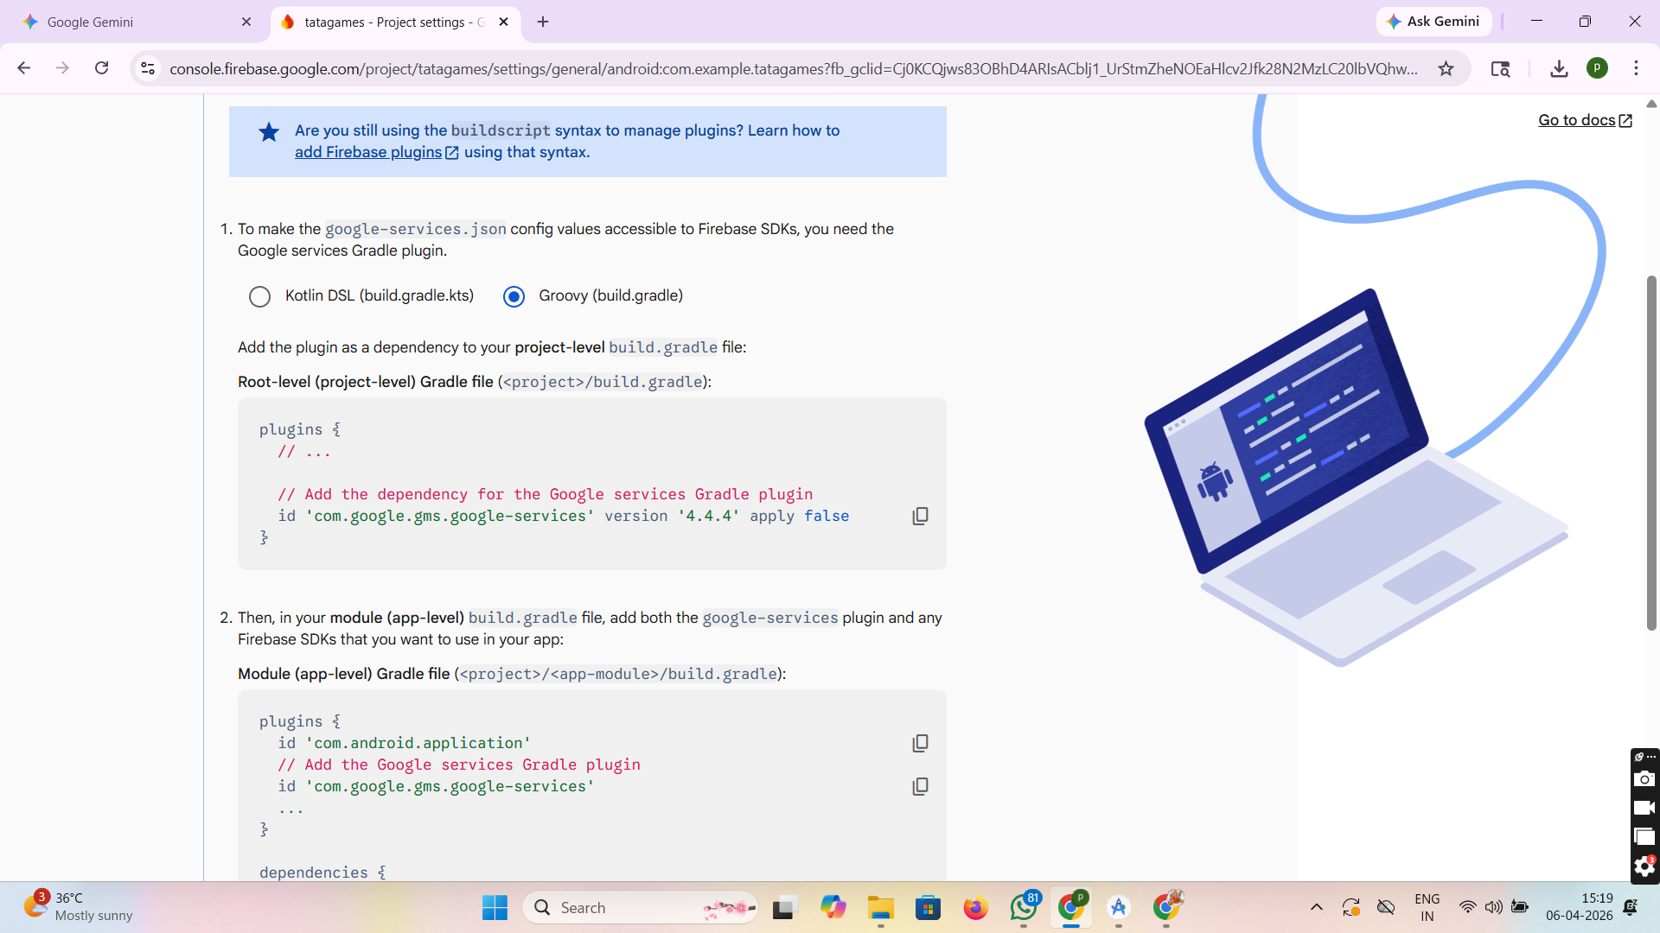View site information icon in address bar
The height and width of the screenshot is (933, 1660).
[148, 68]
